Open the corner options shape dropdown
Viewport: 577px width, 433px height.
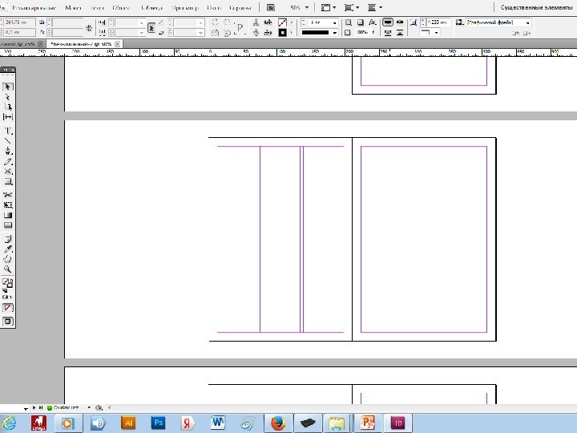pos(436,32)
